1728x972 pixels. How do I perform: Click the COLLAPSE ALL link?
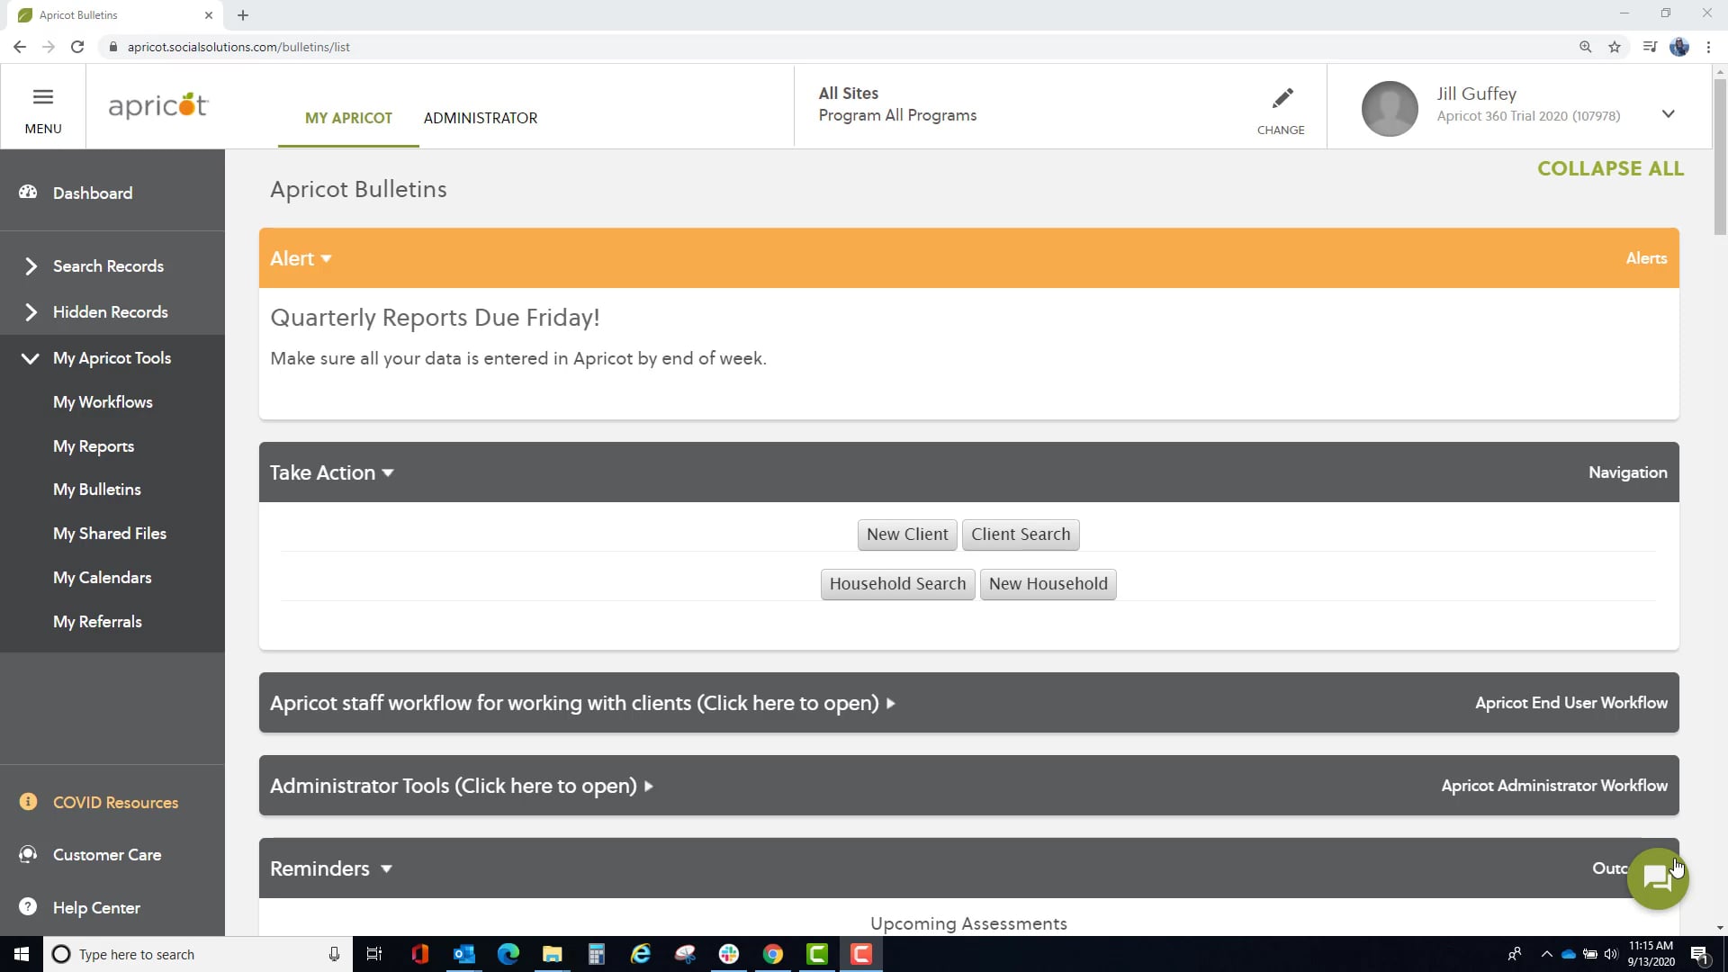coord(1610,169)
